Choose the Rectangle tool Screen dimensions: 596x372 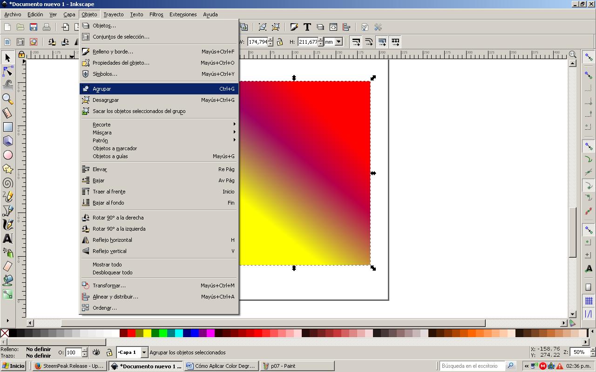7,127
